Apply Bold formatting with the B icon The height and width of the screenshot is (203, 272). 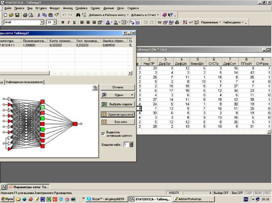(x=63, y=22)
